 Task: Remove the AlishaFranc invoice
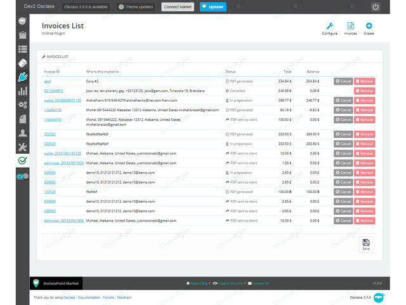point(364,100)
